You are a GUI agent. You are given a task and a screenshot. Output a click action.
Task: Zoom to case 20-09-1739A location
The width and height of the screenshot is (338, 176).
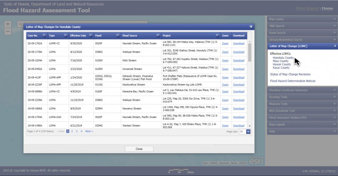coord(225,52)
